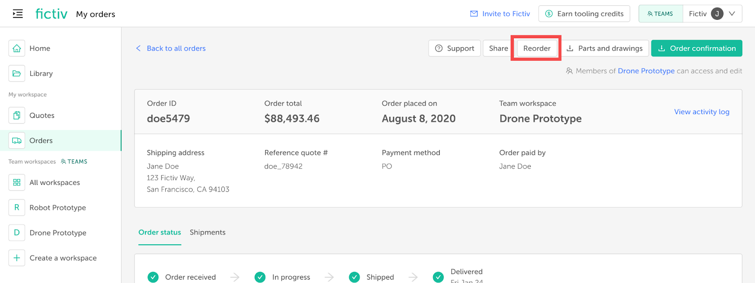
Task: Click the Support question mark icon
Action: [x=439, y=48]
